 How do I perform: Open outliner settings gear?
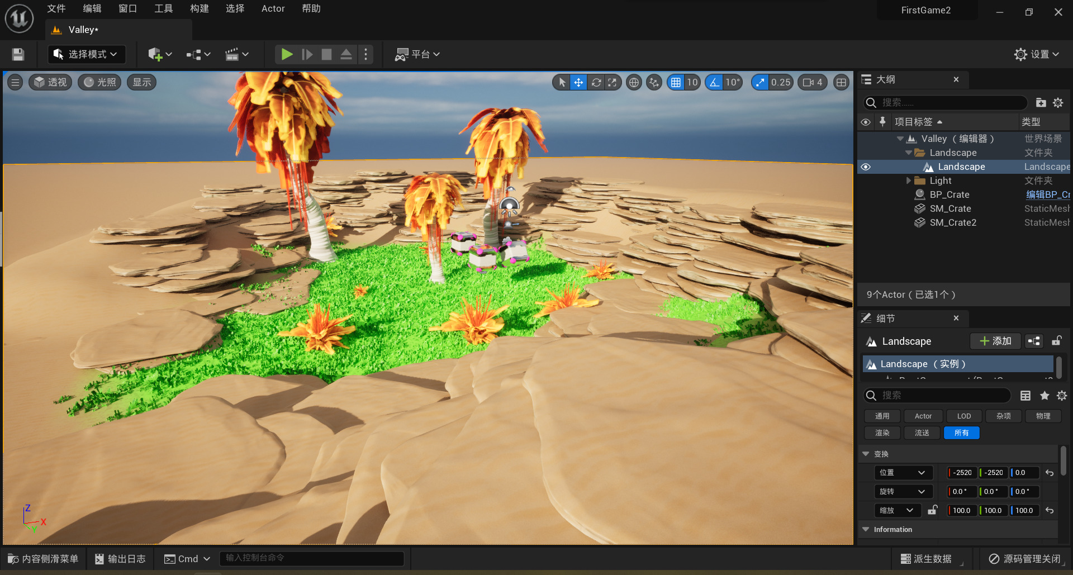(x=1058, y=103)
